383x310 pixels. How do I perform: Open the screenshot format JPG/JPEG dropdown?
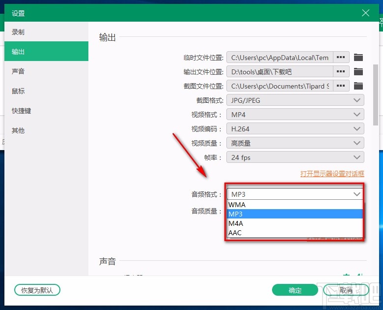pos(295,100)
